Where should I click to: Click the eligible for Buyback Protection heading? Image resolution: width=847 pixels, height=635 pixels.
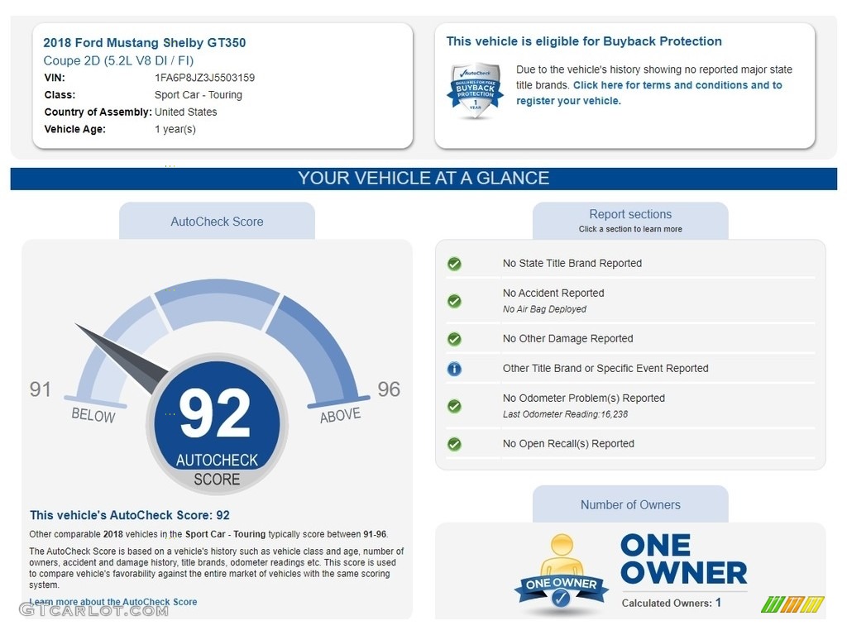tap(584, 41)
